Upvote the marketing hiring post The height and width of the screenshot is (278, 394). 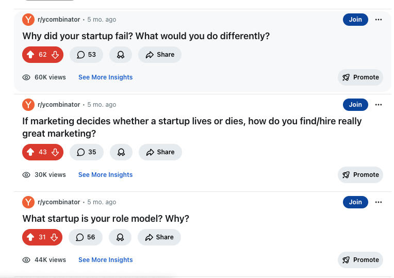[30, 152]
